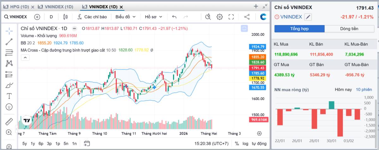Close the HPG (1D) tab

(x=33, y=7)
